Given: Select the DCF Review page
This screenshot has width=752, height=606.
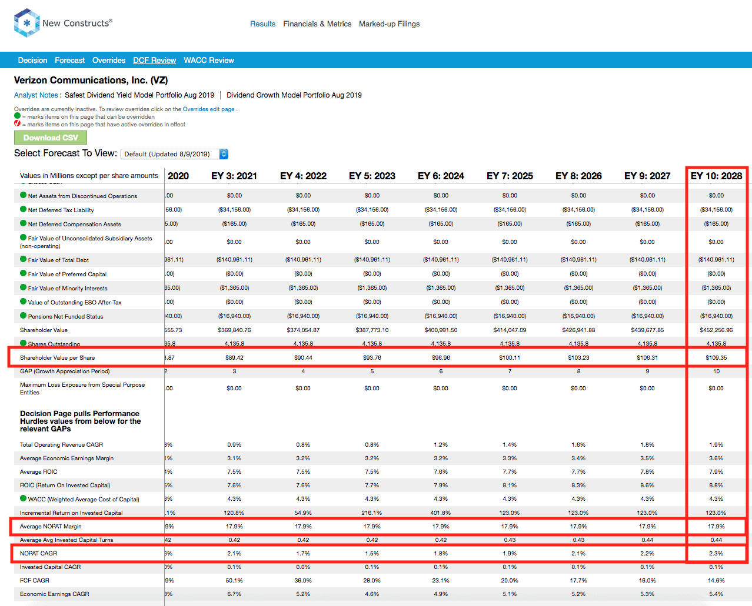Looking at the screenshot, I should (154, 60).
